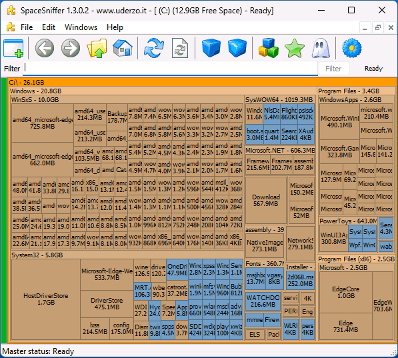Viewport: 398px width, 358px height.
Task: Select the Fonts - 360.7 header
Action: pyautogui.click(x=265, y=264)
